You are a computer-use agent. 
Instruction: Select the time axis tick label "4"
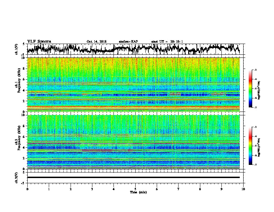pos(114,189)
